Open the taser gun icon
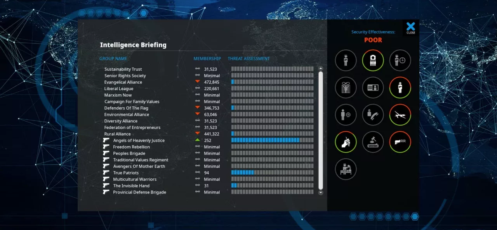This screenshot has height=230, width=497. tap(400, 142)
